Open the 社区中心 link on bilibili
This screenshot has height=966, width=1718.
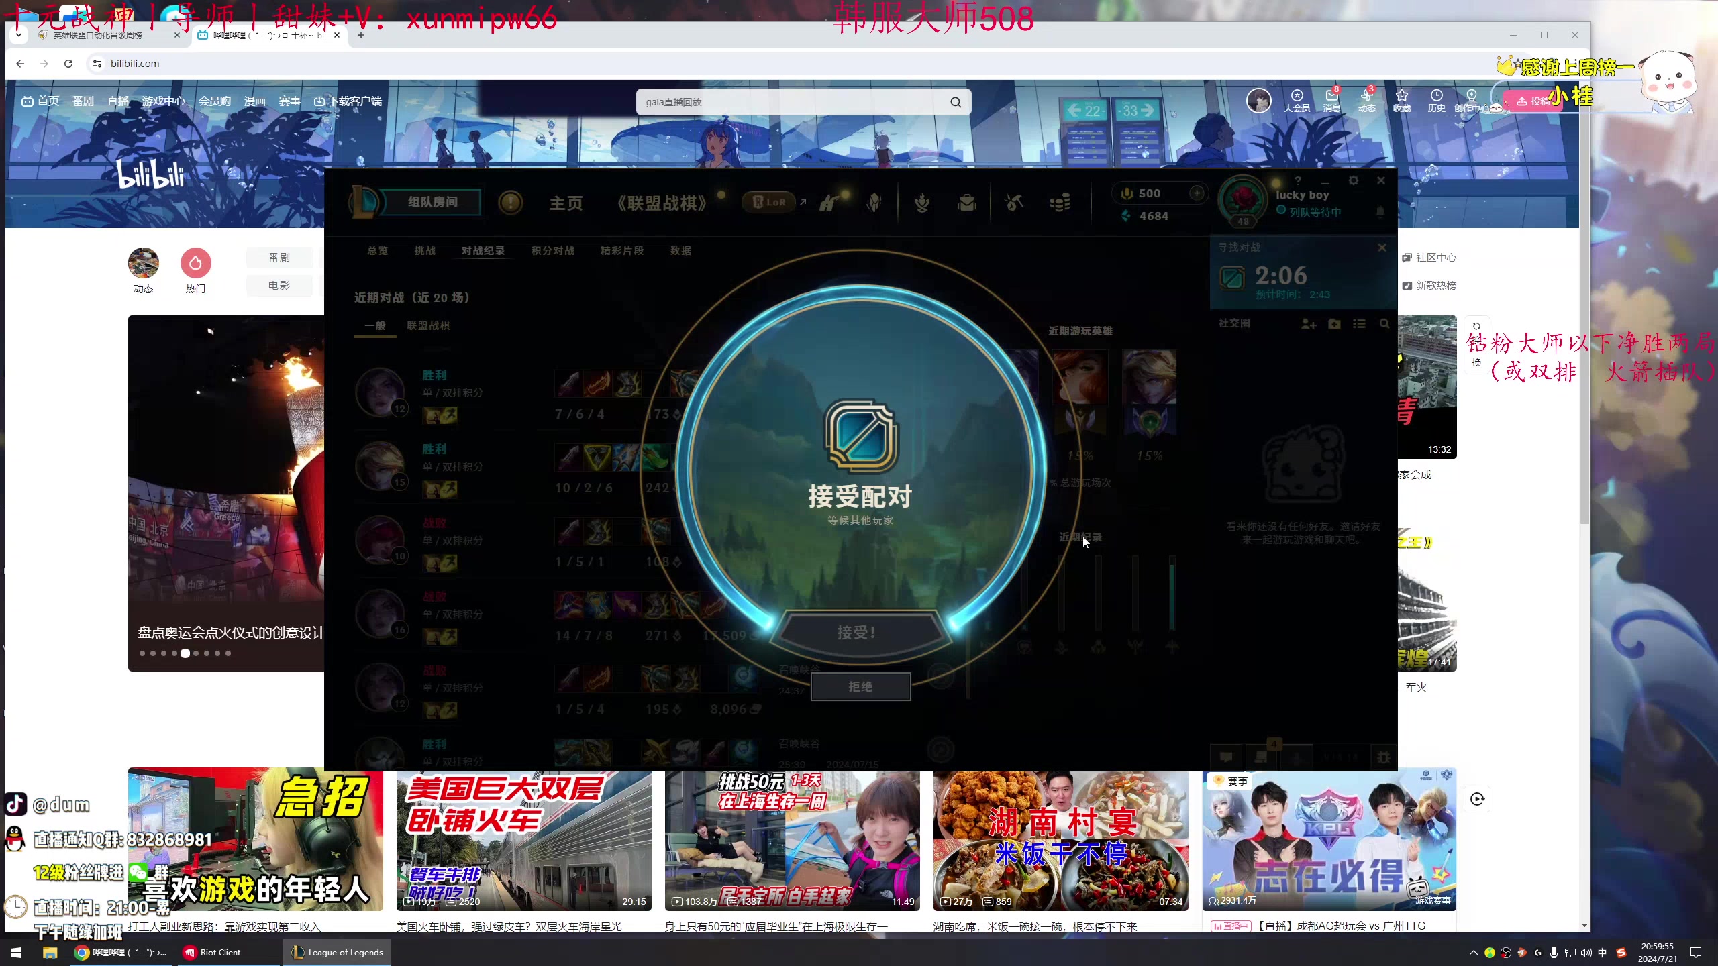pos(1429,258)
